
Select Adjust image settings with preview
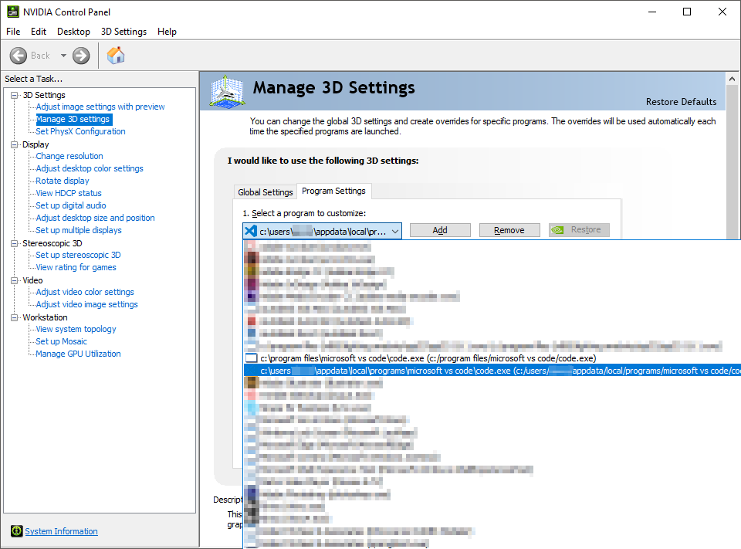[100, 107]
